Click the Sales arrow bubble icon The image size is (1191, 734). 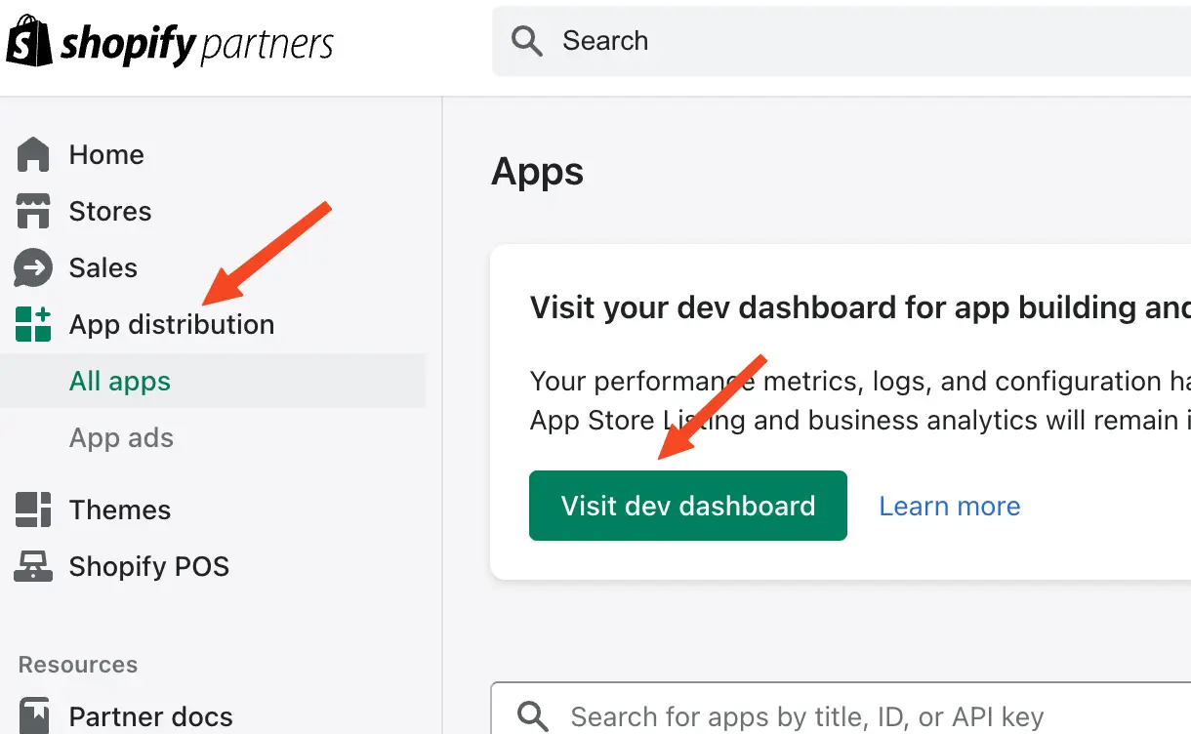tap(33, 267)
